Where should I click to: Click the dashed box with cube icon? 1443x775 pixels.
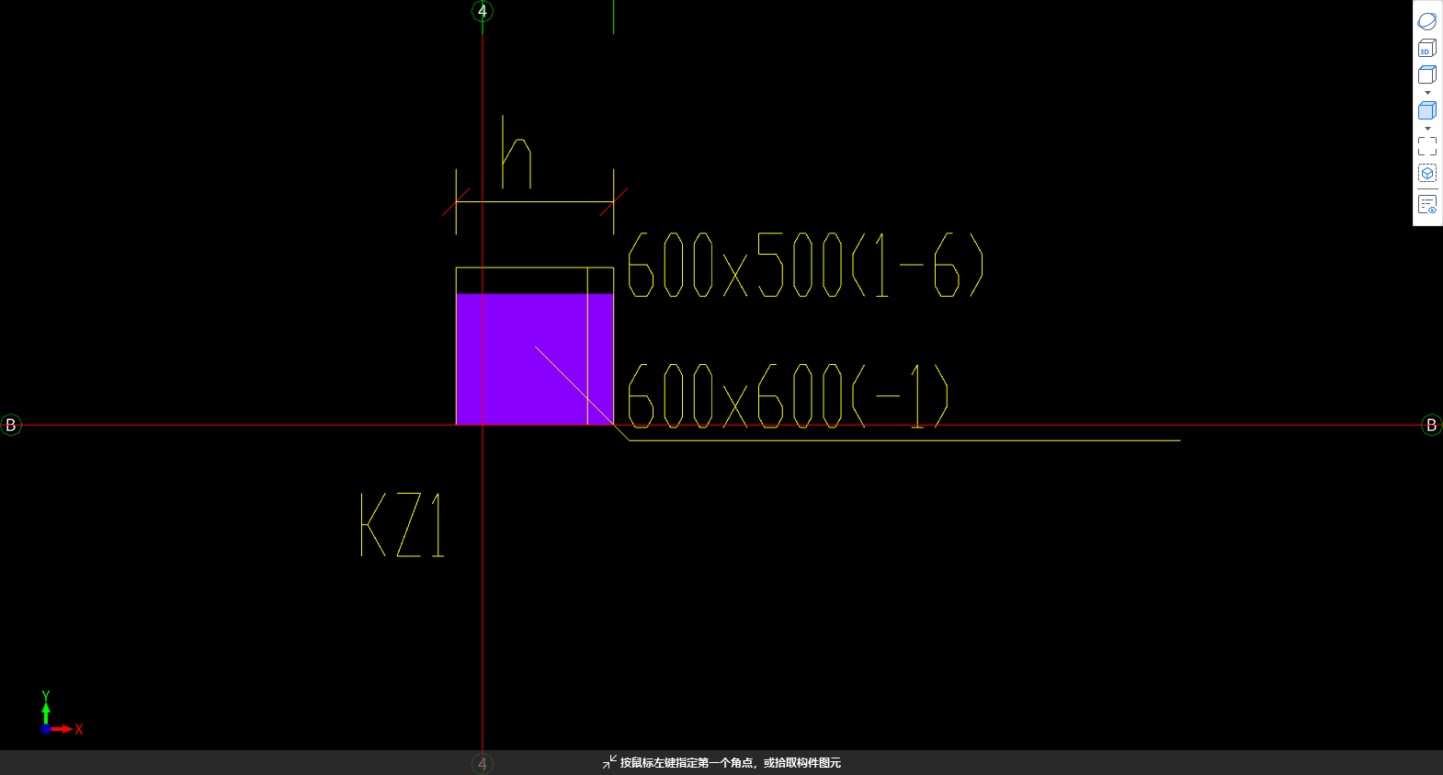[1426, 173]
